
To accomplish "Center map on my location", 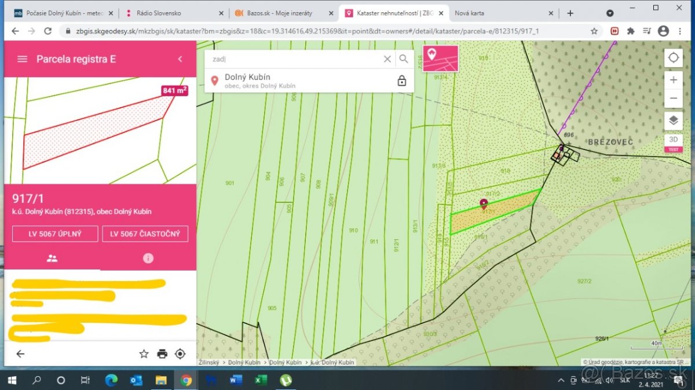I will pos(673,58).
